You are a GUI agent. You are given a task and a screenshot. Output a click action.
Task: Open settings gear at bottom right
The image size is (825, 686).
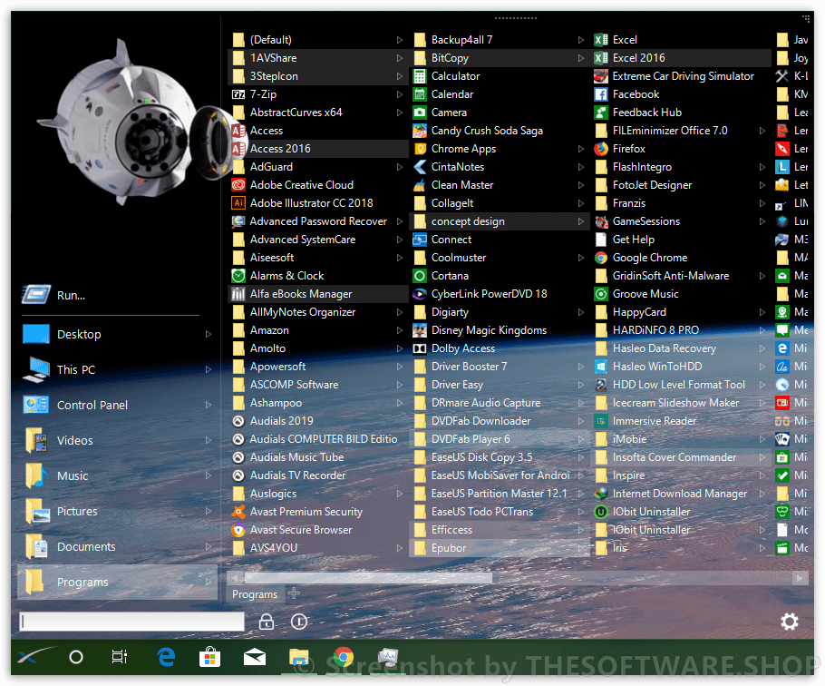[x=790, y=622]
